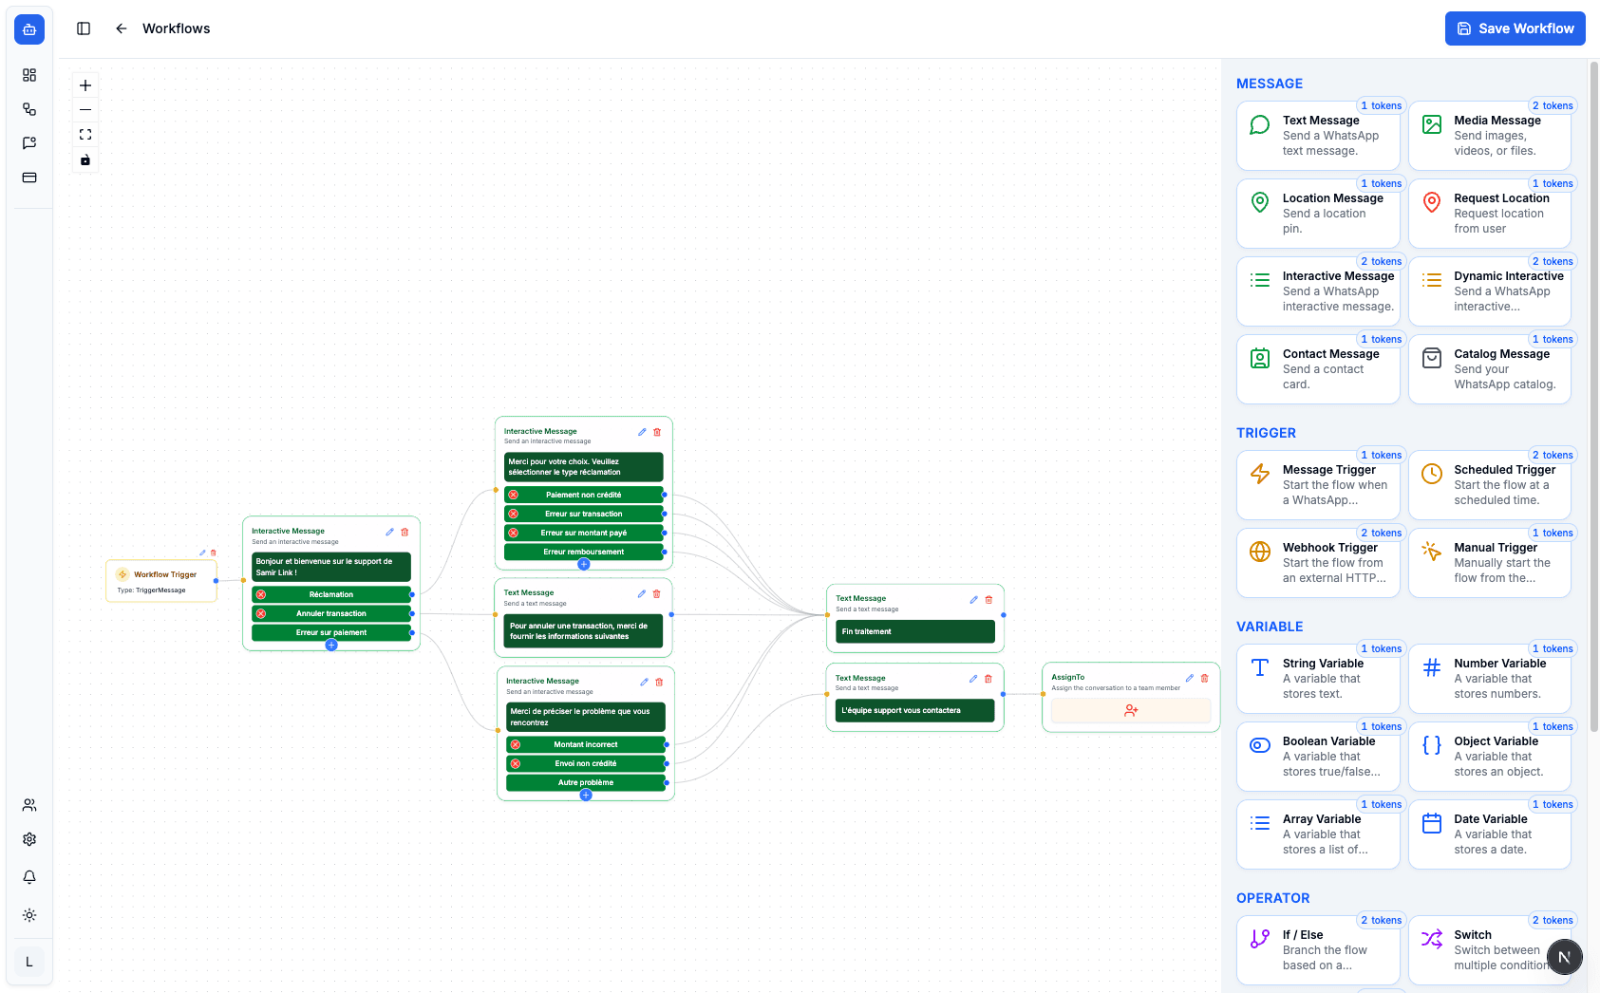Image resolution: width=1600 pixels, height=993 pixels.
Task: Open the notifications bell in the sidebar
Action: (29, 877)
